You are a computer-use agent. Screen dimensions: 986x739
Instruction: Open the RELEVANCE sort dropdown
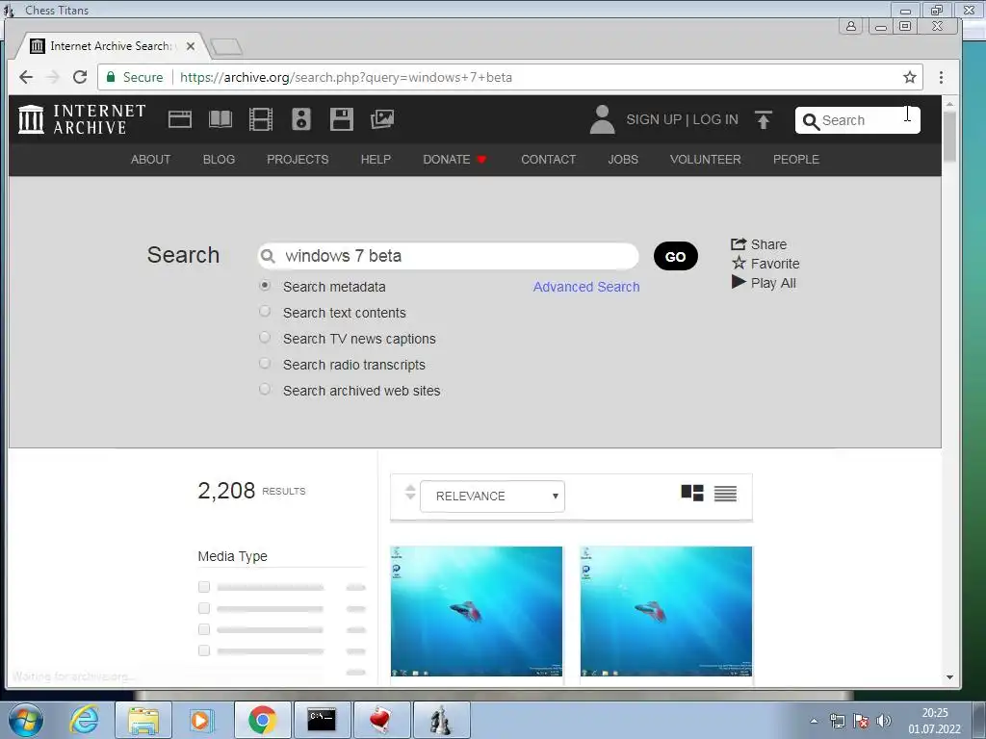coord(492,496)
